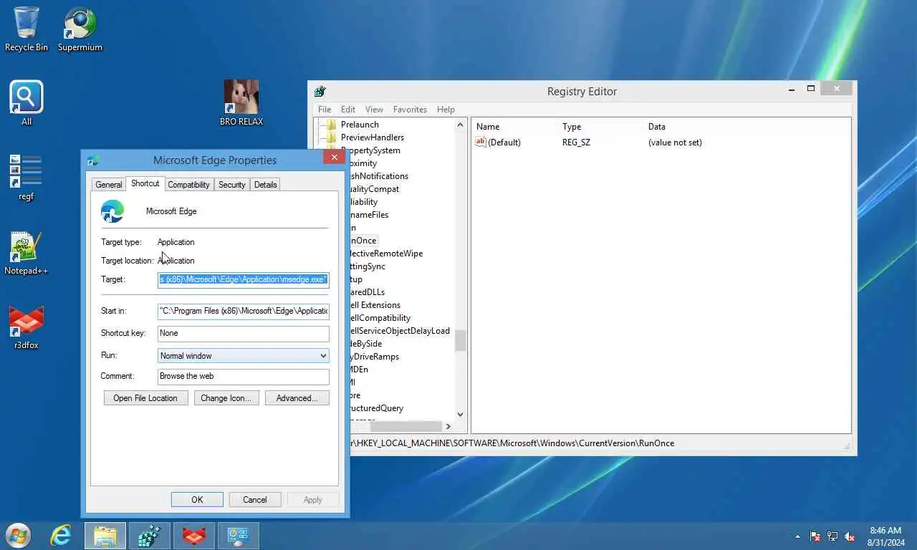Image resolution: width=917 pixels, height=550 pixels.
Task: Select the r3dfox desktop icon
Action: point(27,327)
